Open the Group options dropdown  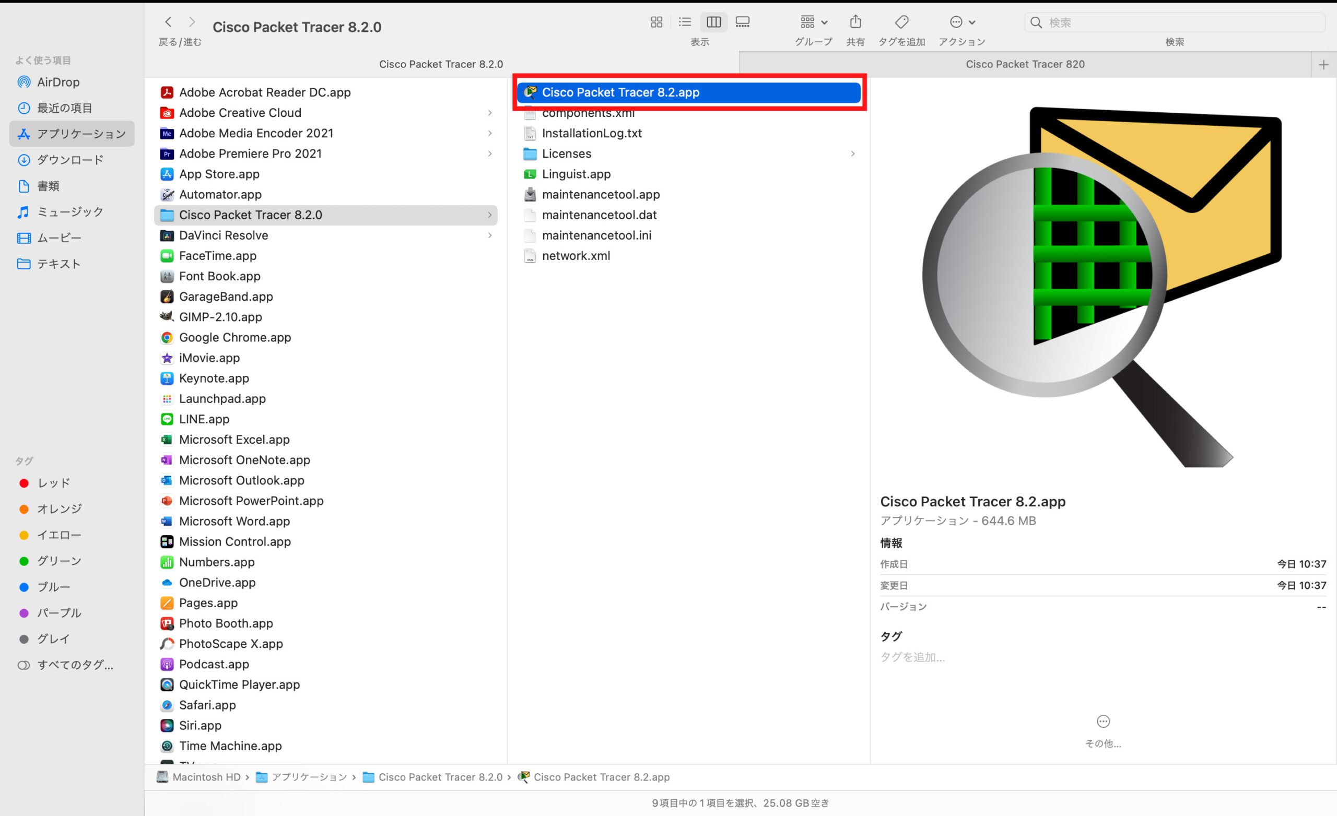click(813, 22)
